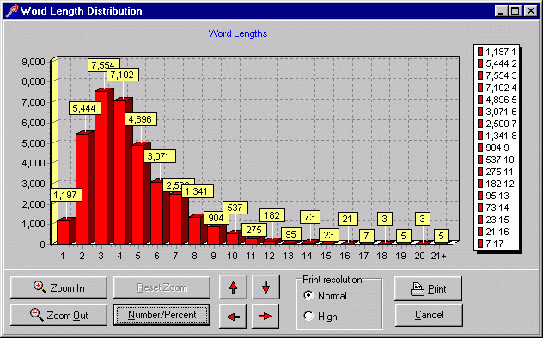Click legend entry '7 17'

491,244
